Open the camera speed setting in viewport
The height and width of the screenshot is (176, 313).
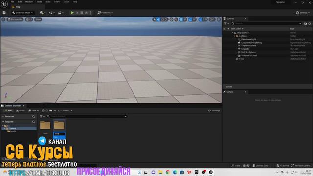(x=212, y=19)
